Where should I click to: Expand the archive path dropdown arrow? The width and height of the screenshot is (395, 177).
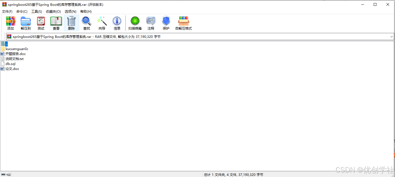pyautogui.click(x=392, y=37)
